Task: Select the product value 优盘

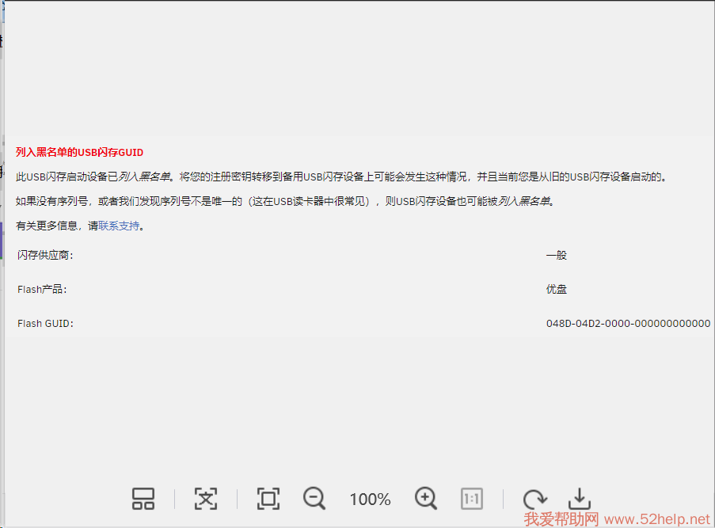Action: pos(556,289)
